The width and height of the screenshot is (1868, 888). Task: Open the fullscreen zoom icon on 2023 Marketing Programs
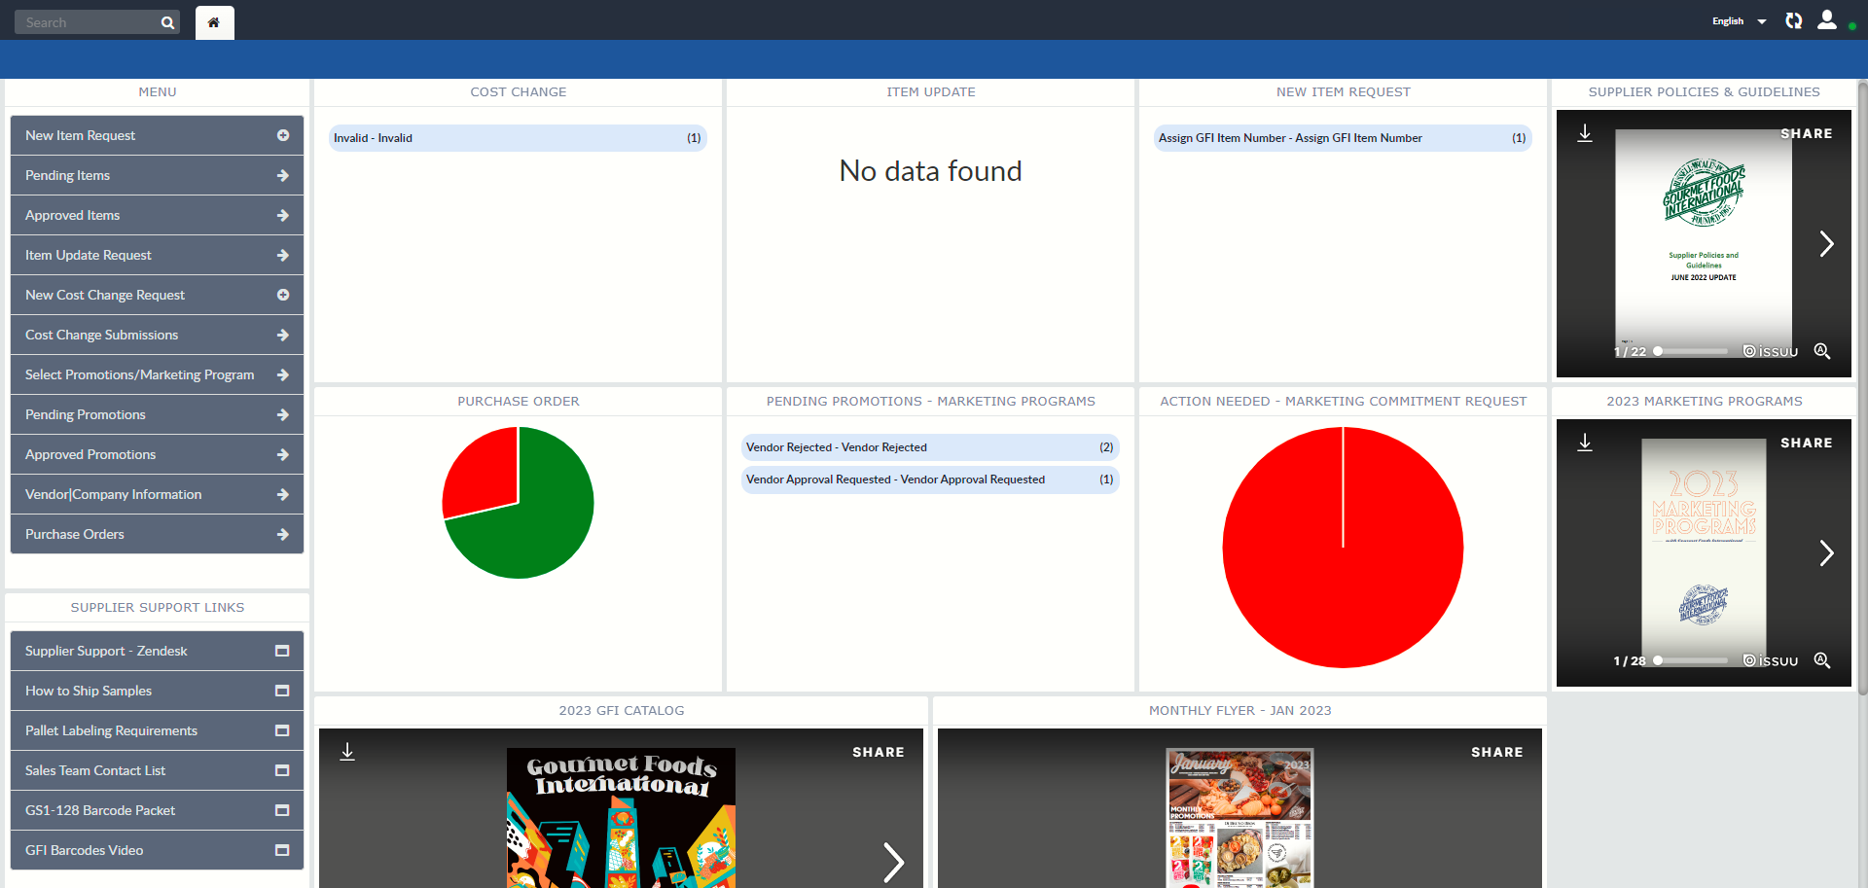(1822, 660)
